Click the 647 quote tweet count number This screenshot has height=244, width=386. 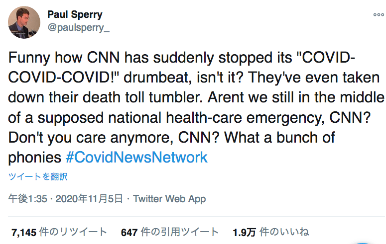129,233
